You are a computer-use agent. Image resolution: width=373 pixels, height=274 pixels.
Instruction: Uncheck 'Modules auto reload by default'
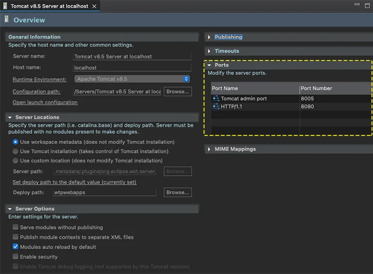[15, 247]
